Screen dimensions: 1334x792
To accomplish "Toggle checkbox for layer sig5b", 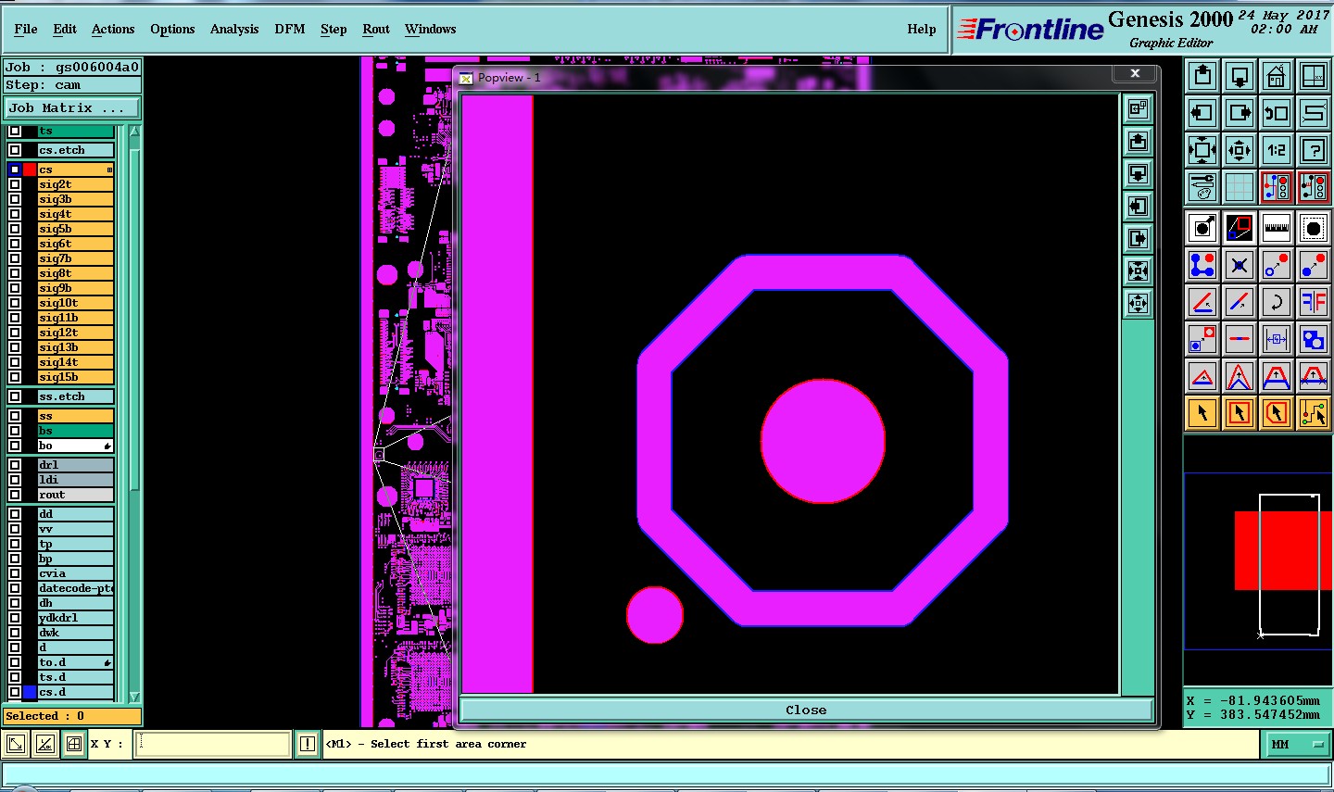I will [x=15, y=229].
